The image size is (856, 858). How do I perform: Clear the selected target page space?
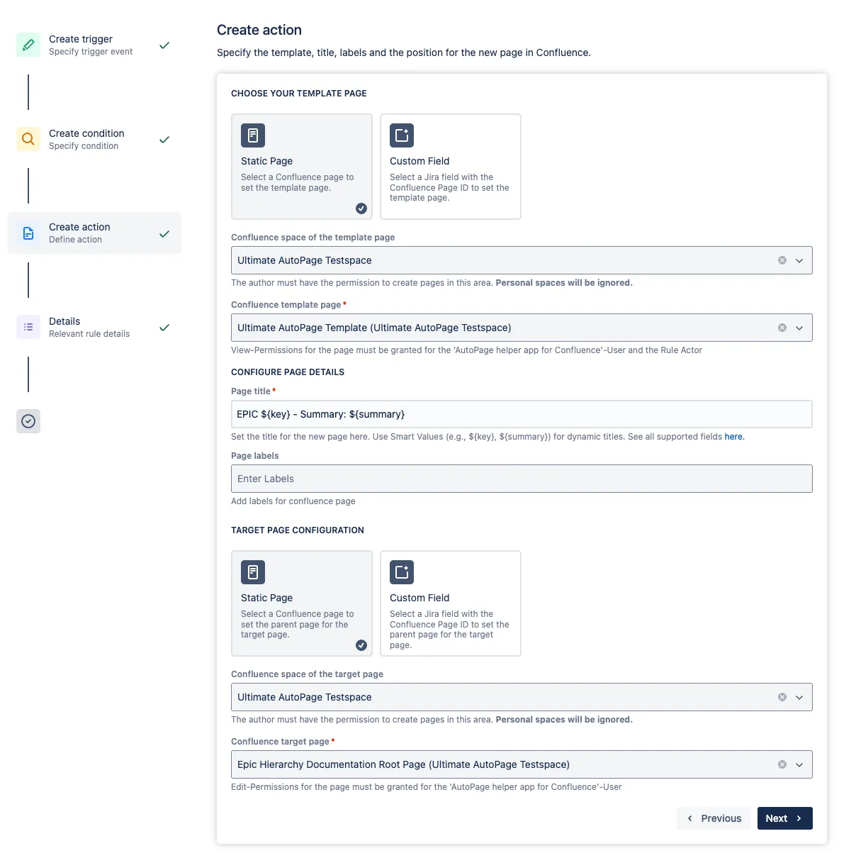click(x=782, y=697)
